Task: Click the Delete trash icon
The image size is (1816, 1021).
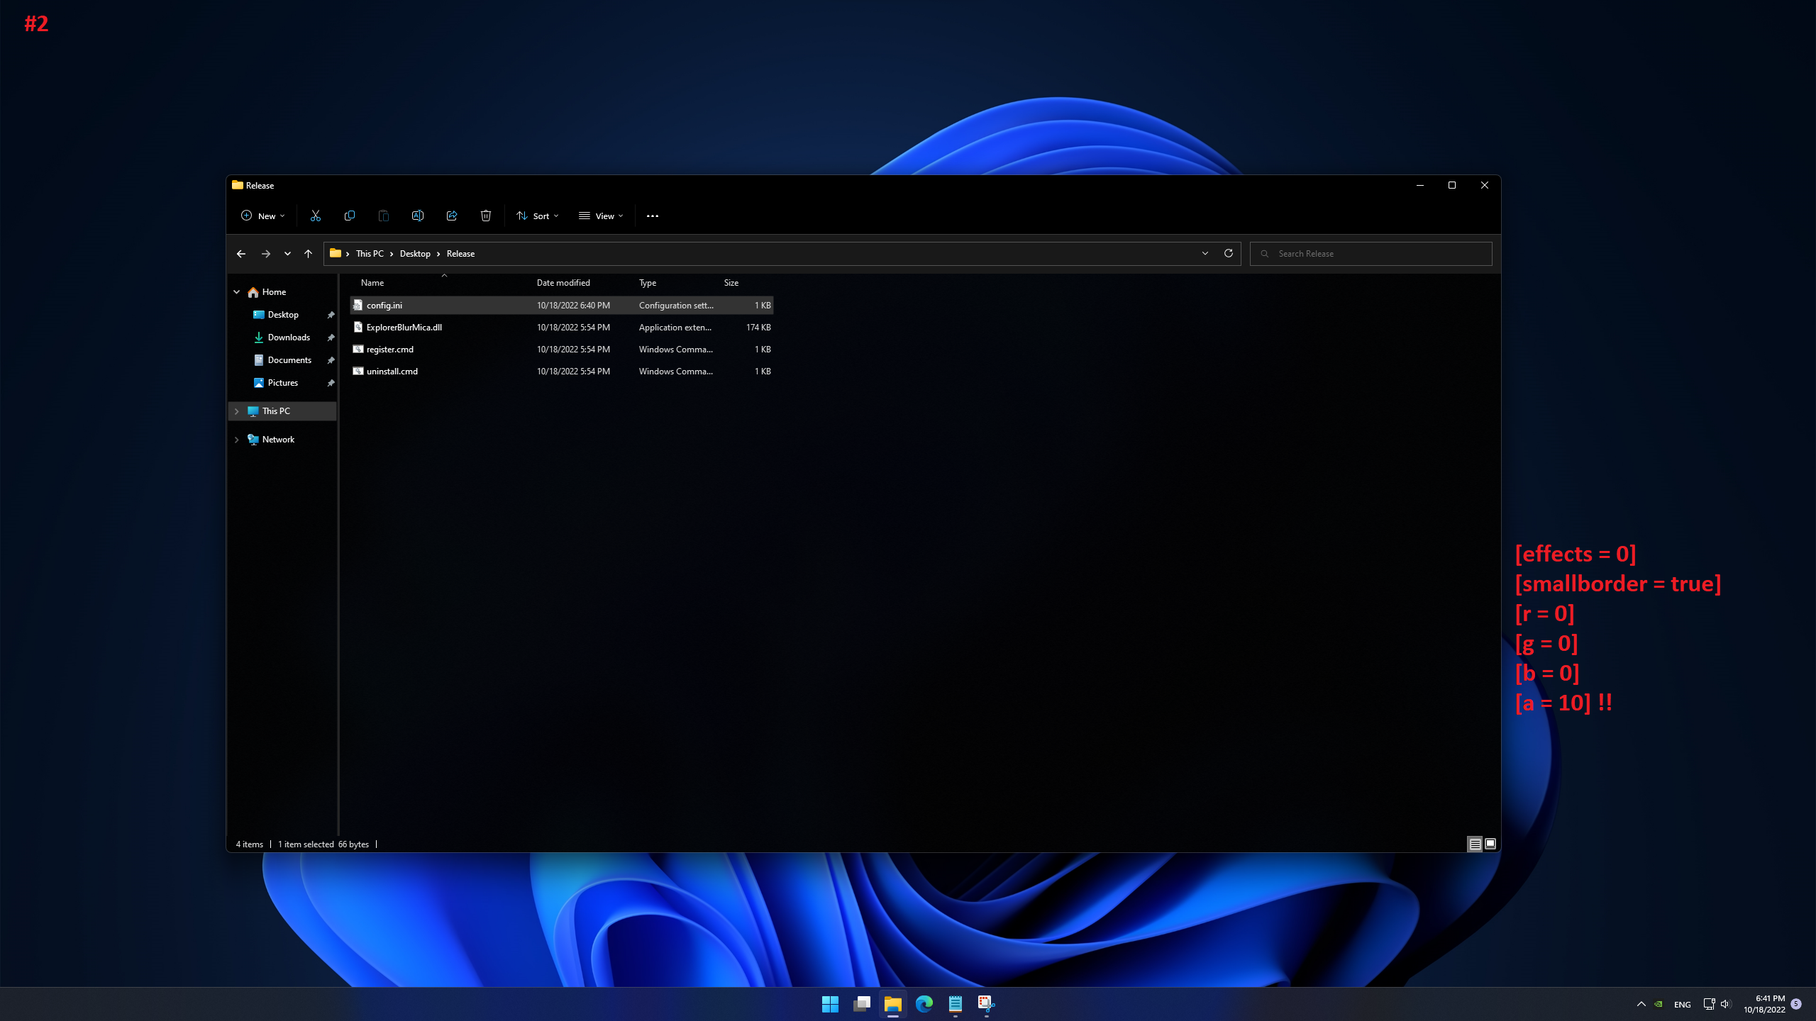Action: tap(486, 216)
